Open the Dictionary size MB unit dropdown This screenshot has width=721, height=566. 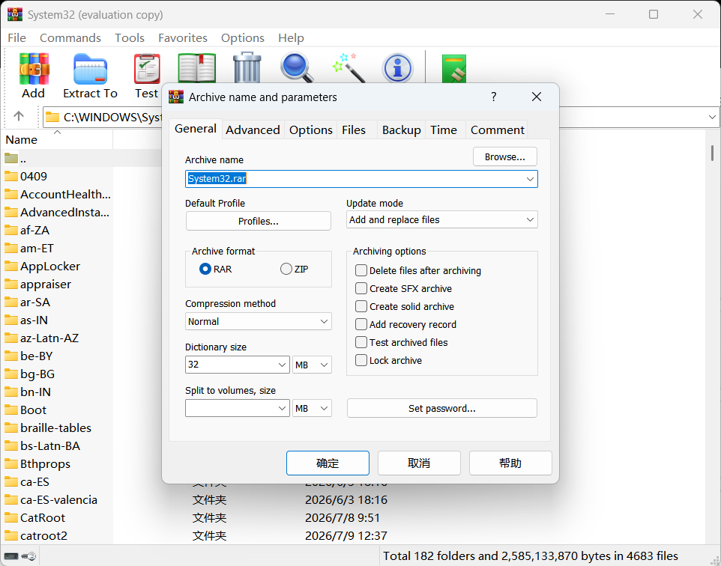tap(312, 365)
